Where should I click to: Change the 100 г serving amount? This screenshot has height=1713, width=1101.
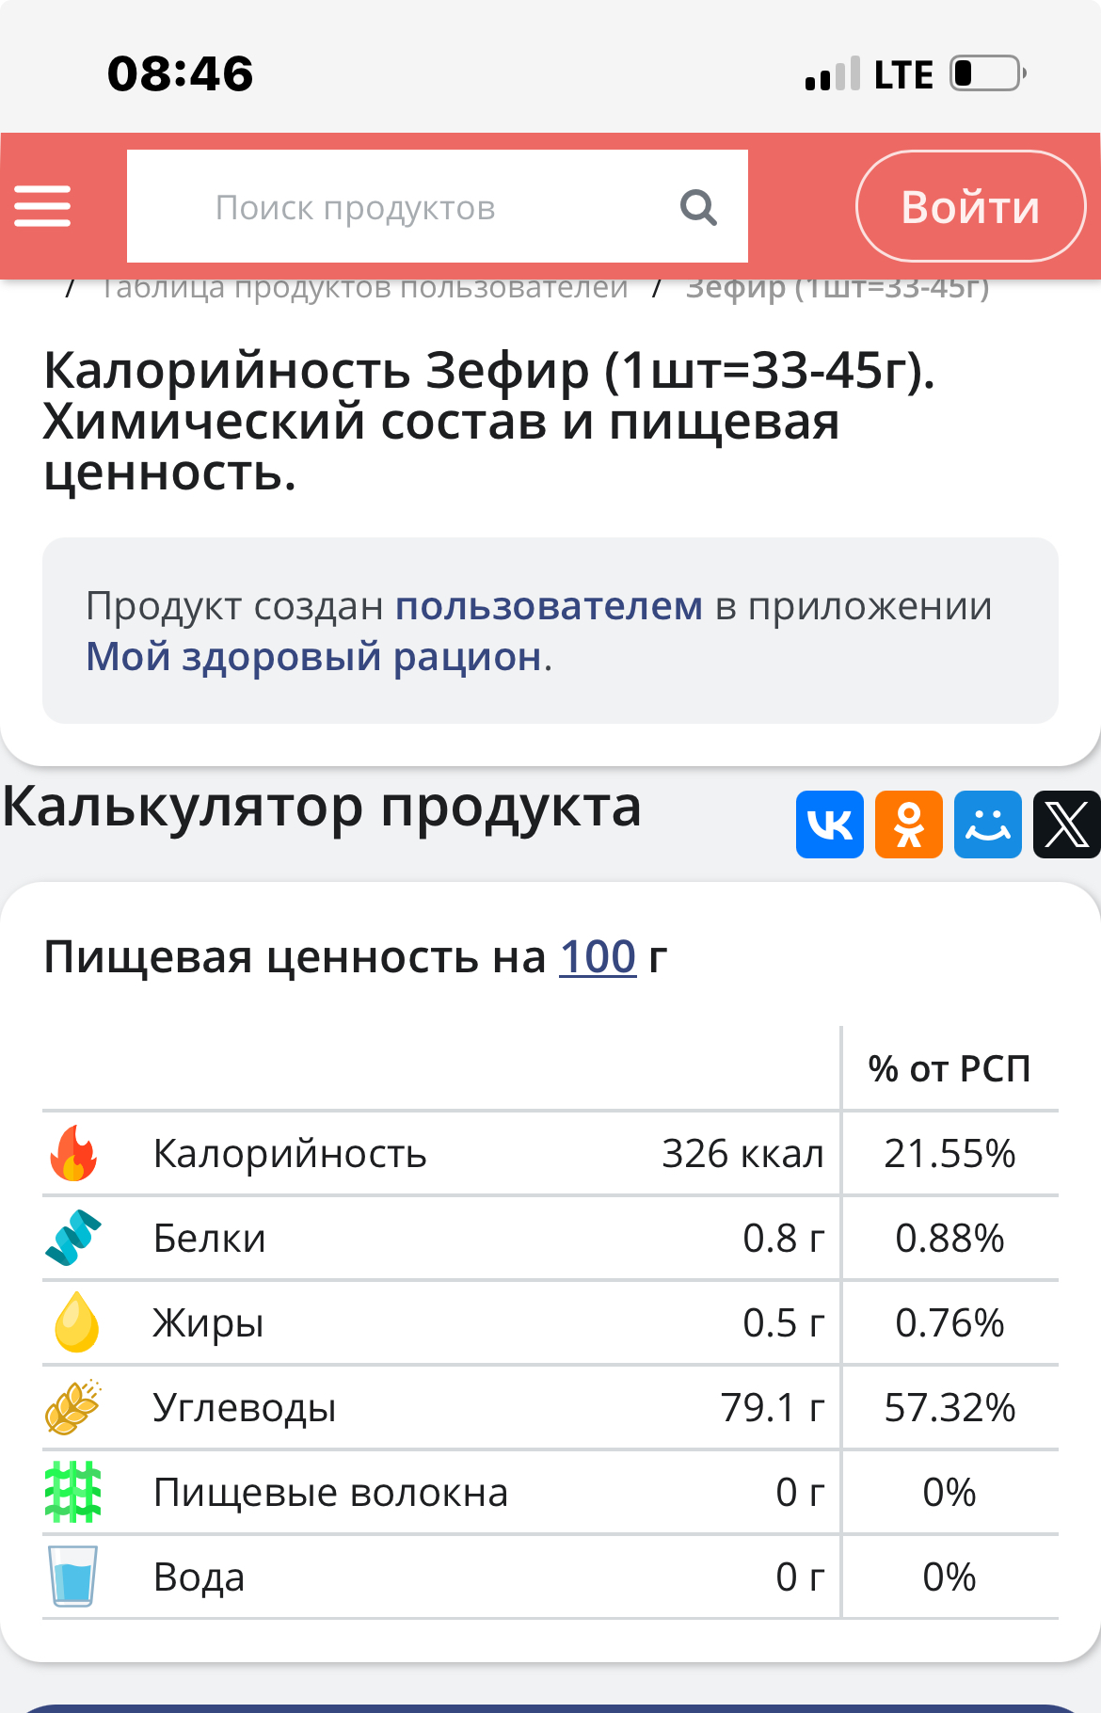click(598, 957)
